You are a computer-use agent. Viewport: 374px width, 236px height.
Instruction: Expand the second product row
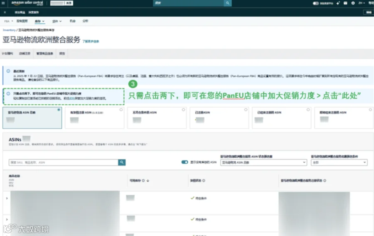point(7,219)
